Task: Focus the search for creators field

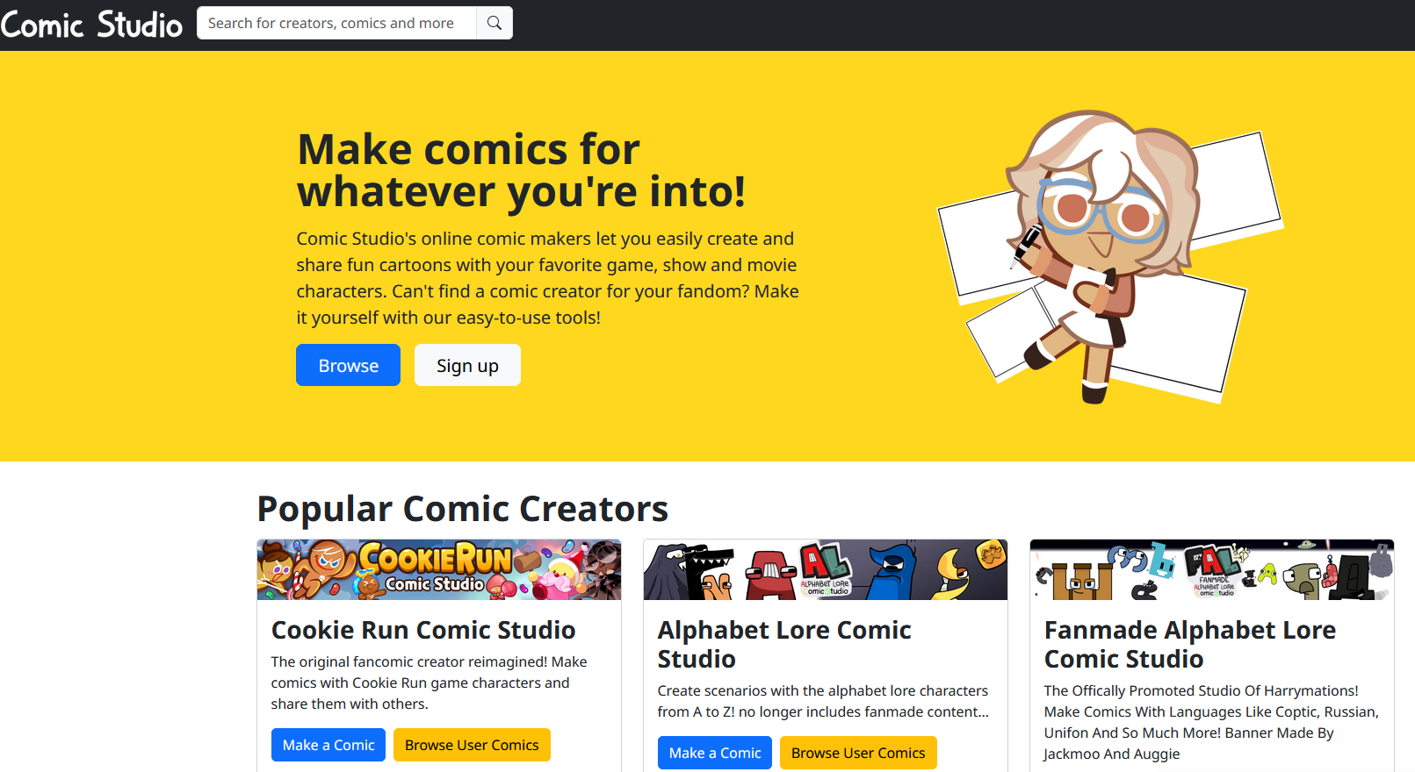Action: pyautogui.click(x=336, y=23)
